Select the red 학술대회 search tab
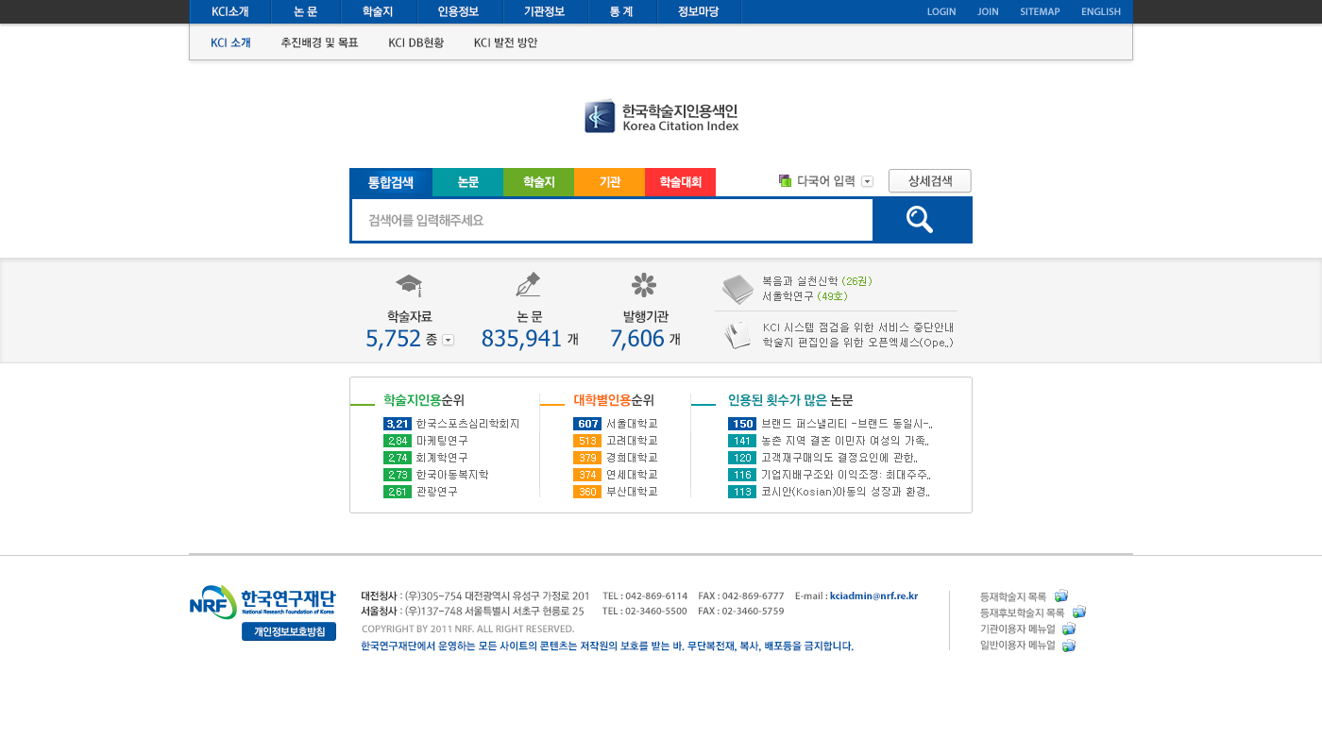 680,182
